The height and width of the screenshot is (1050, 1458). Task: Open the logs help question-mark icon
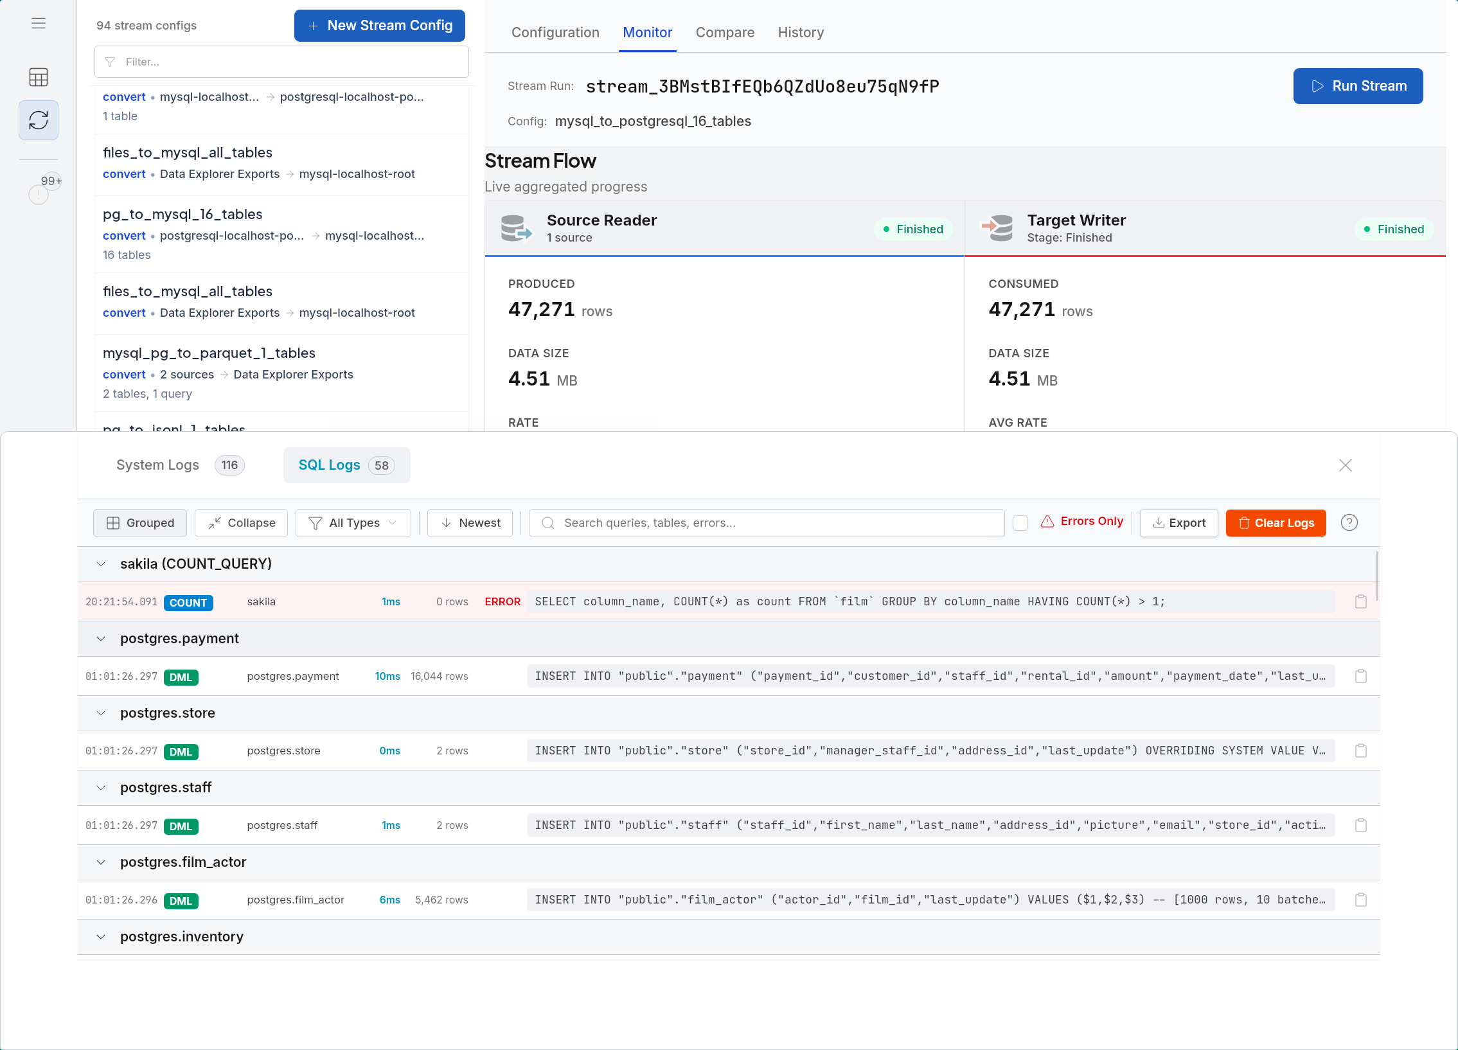pos(1349,522)
